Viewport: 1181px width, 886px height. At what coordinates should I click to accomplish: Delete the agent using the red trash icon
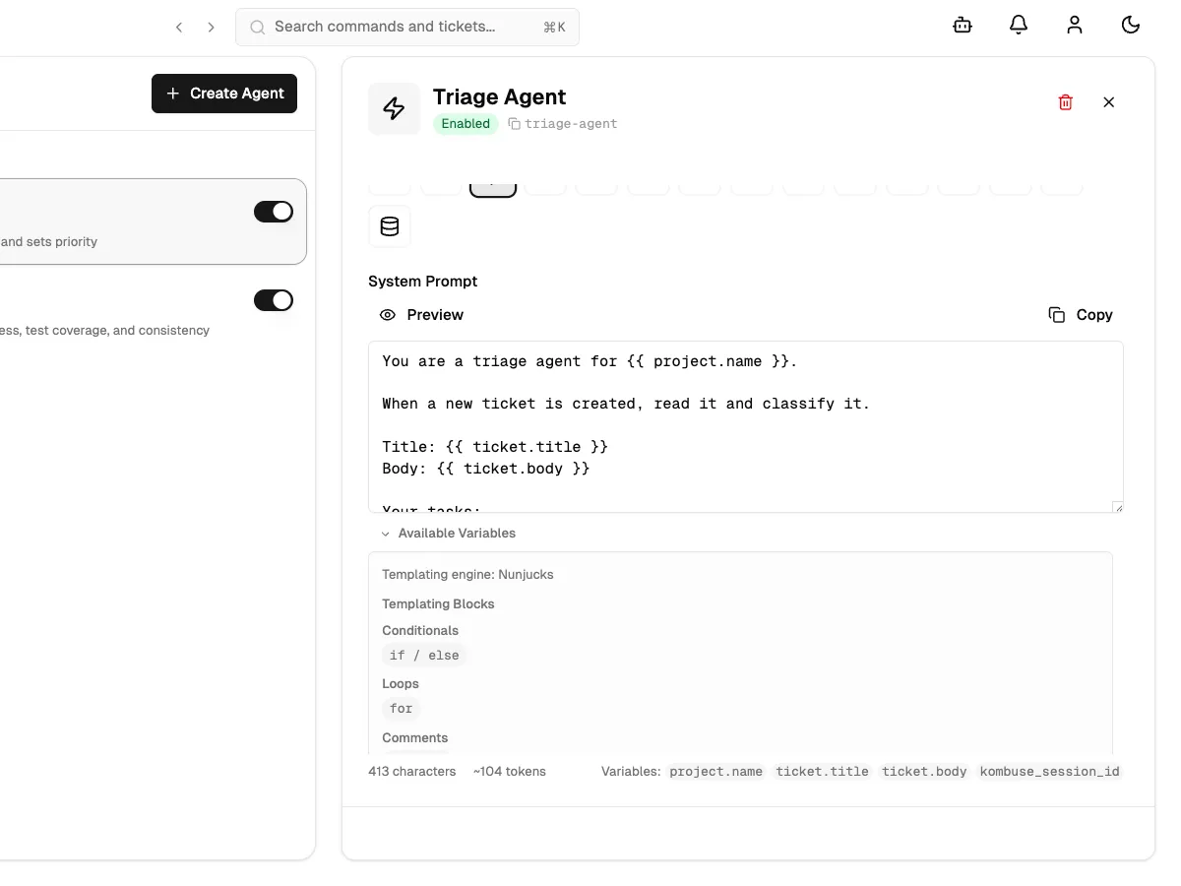[x=1065, y=101]
